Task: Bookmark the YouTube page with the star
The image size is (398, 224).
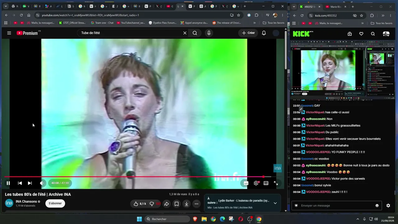Action: click(x=238, y=15)
